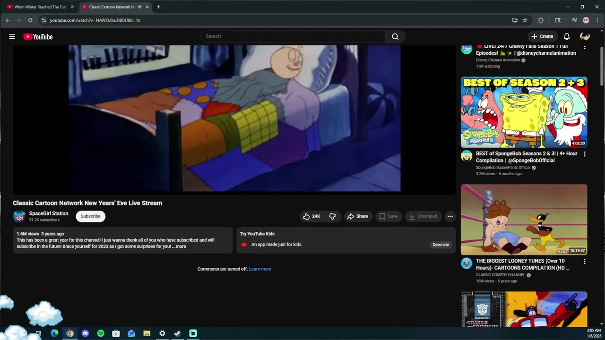Expand the description with ...more
The height and width of the screenshot is (340, 605).
[179, 246]
